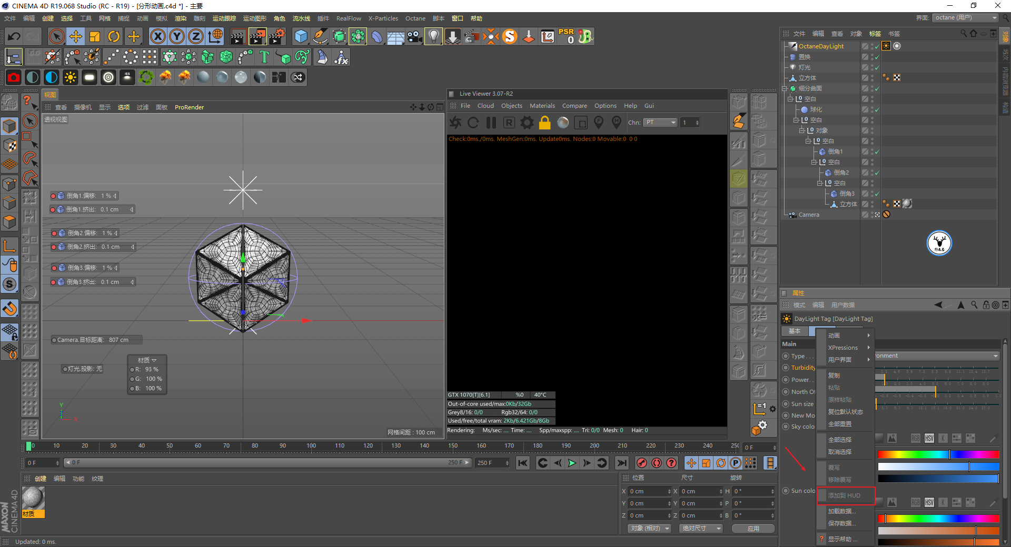Pick sky color with eyedropper

point(993,438)
